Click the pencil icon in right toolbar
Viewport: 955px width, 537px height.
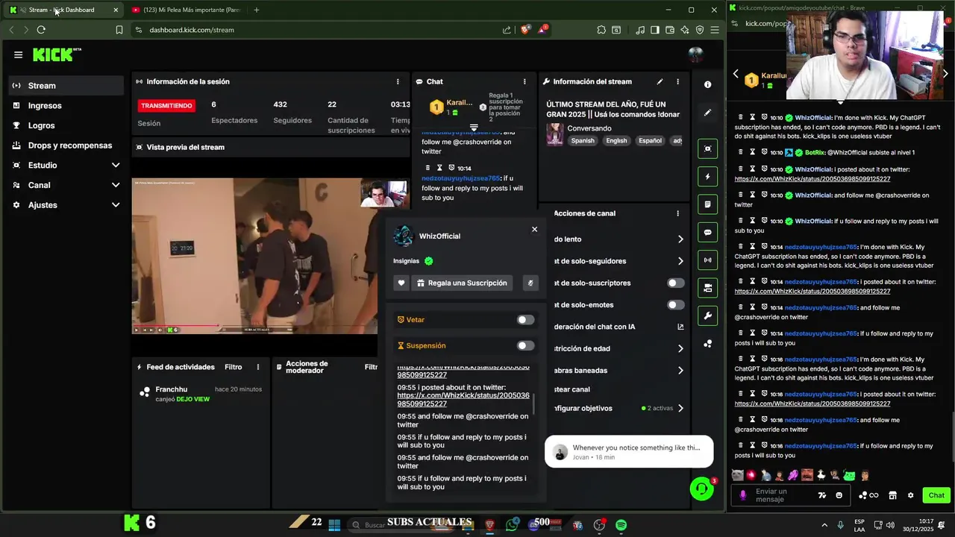pyautogui.click(x=707, y=113)
